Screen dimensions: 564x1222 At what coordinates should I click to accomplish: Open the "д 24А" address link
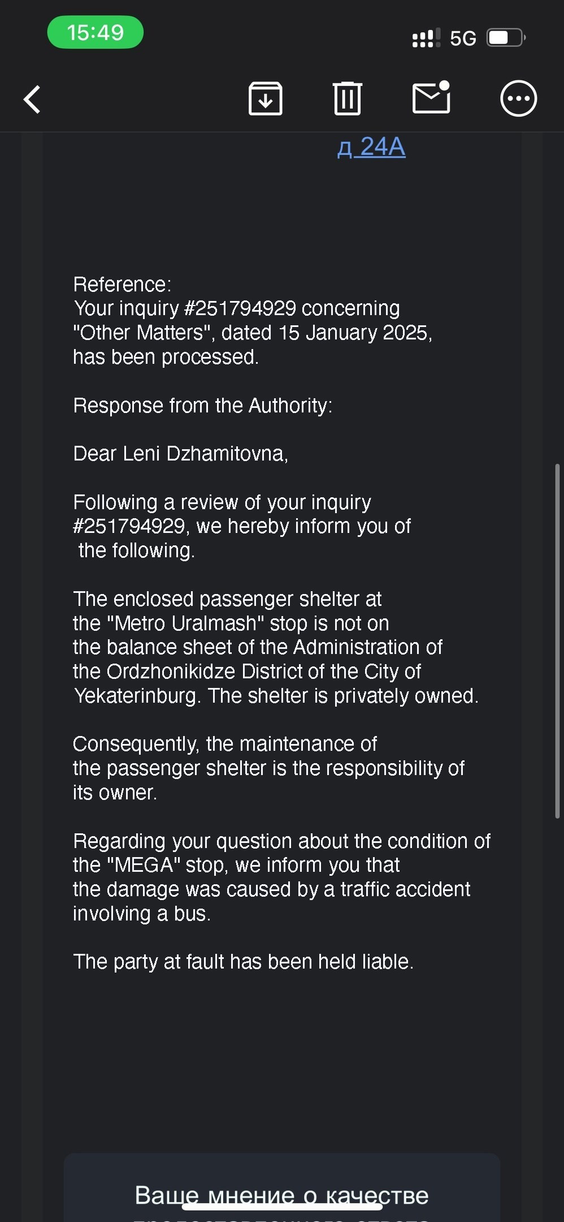point(371,147)
